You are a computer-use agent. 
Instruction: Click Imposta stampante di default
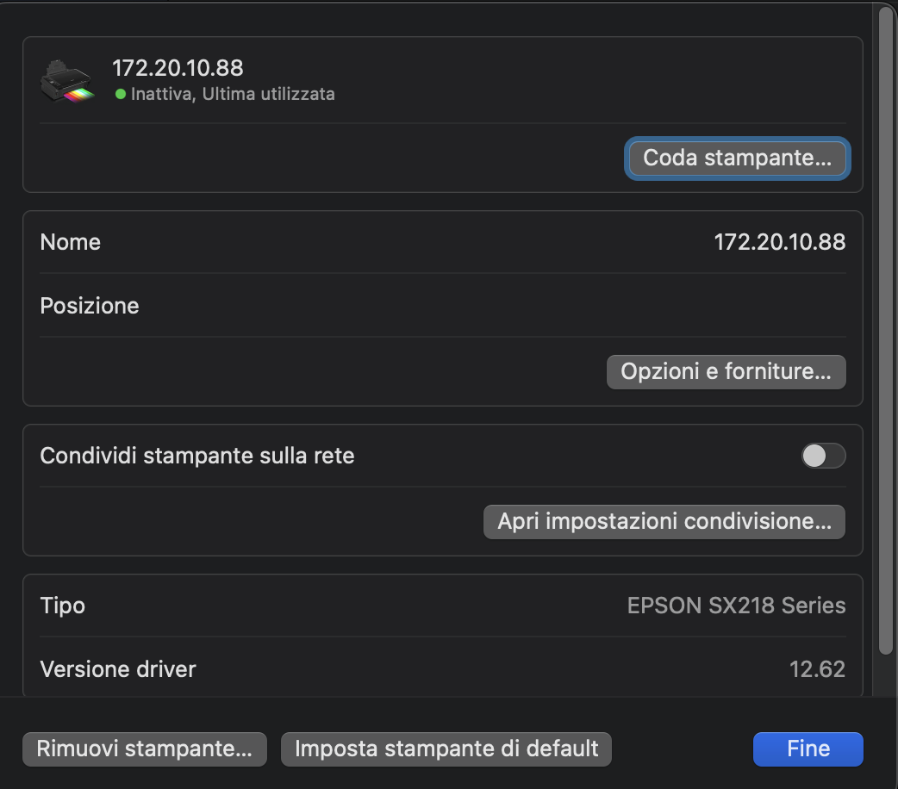point(446,749)
